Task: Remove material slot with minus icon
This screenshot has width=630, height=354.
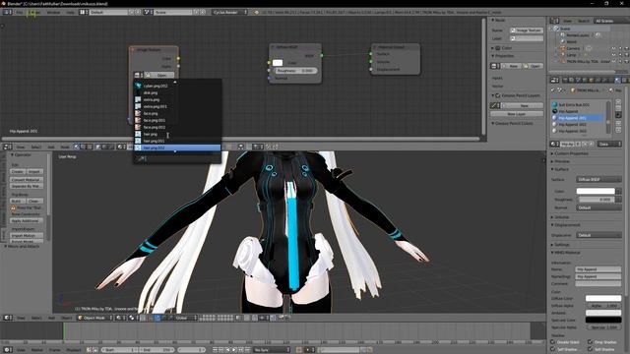Action: point(618,108)
